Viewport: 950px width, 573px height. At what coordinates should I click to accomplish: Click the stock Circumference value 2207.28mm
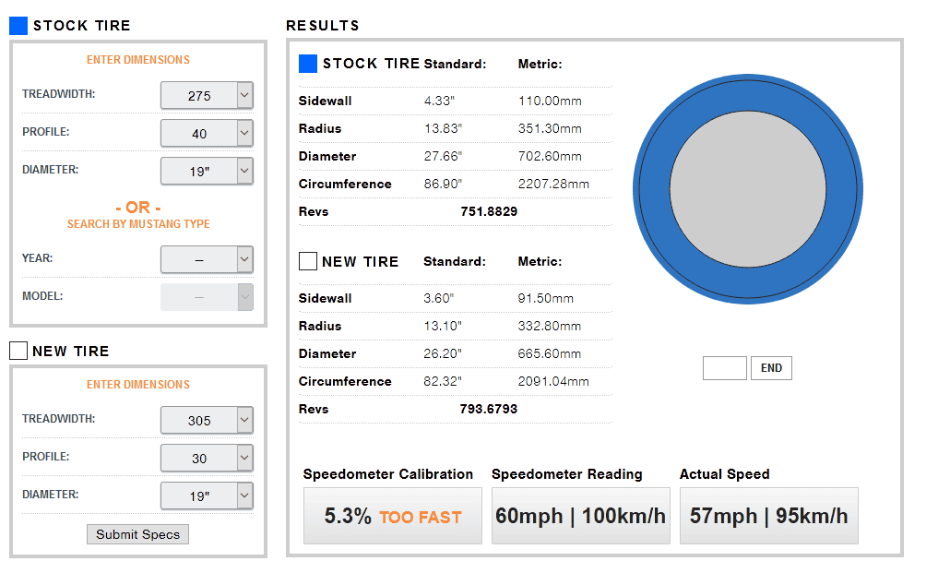coord(553,185)
